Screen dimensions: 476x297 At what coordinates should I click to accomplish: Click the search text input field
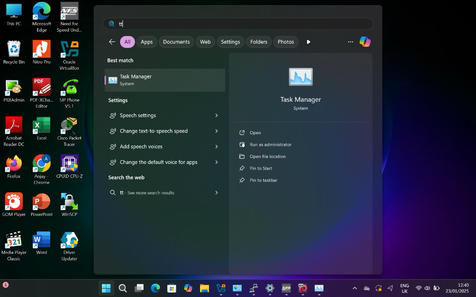click(238, 24)
